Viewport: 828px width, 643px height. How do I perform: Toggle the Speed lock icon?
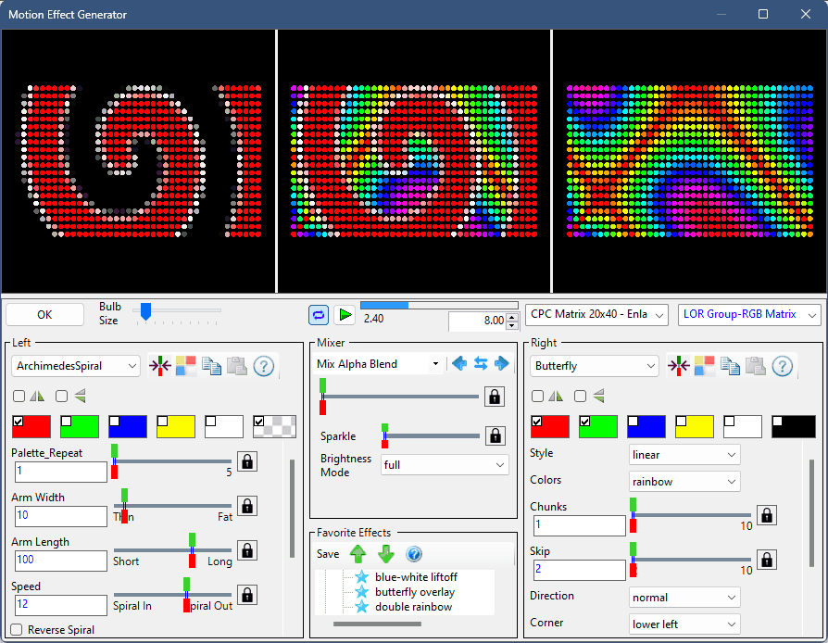point(246,596)
